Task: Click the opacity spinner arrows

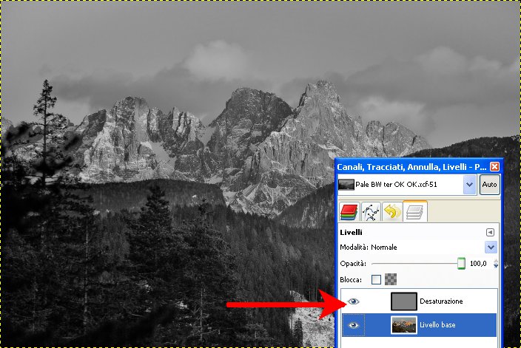Action: click(495, 263)
